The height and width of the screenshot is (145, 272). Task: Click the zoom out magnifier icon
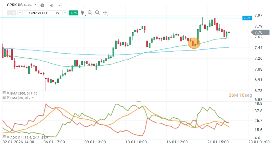(90, 13)
